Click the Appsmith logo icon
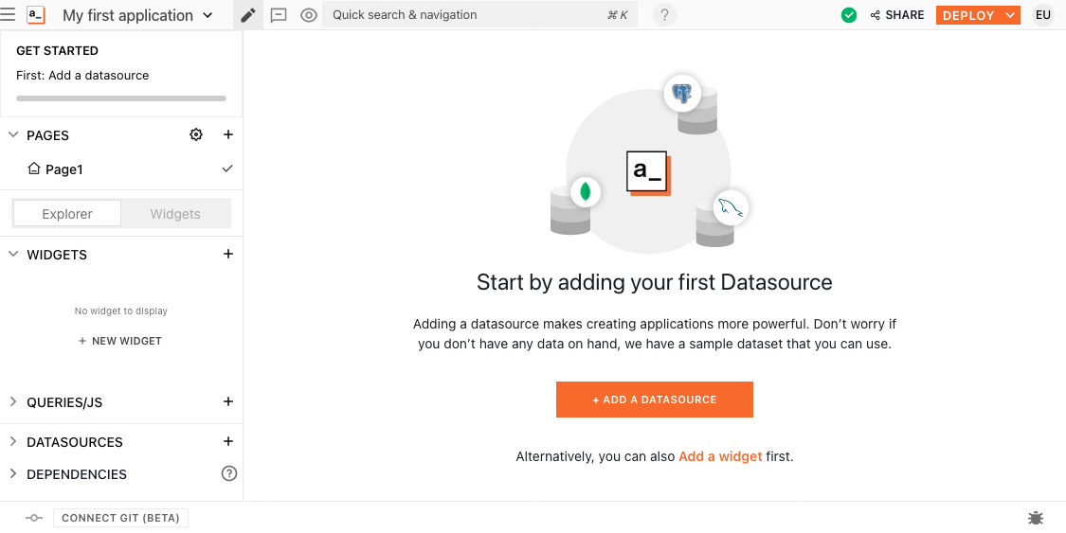This screenshot has width=1066, height=533. [x=36, y=15]
